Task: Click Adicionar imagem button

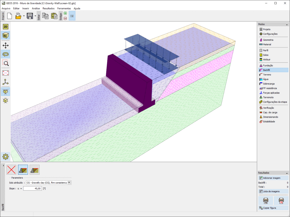Action: pyautogui.click(x=273, y=178)
